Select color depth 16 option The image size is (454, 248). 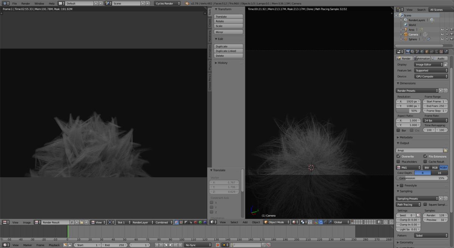(439, 173)
